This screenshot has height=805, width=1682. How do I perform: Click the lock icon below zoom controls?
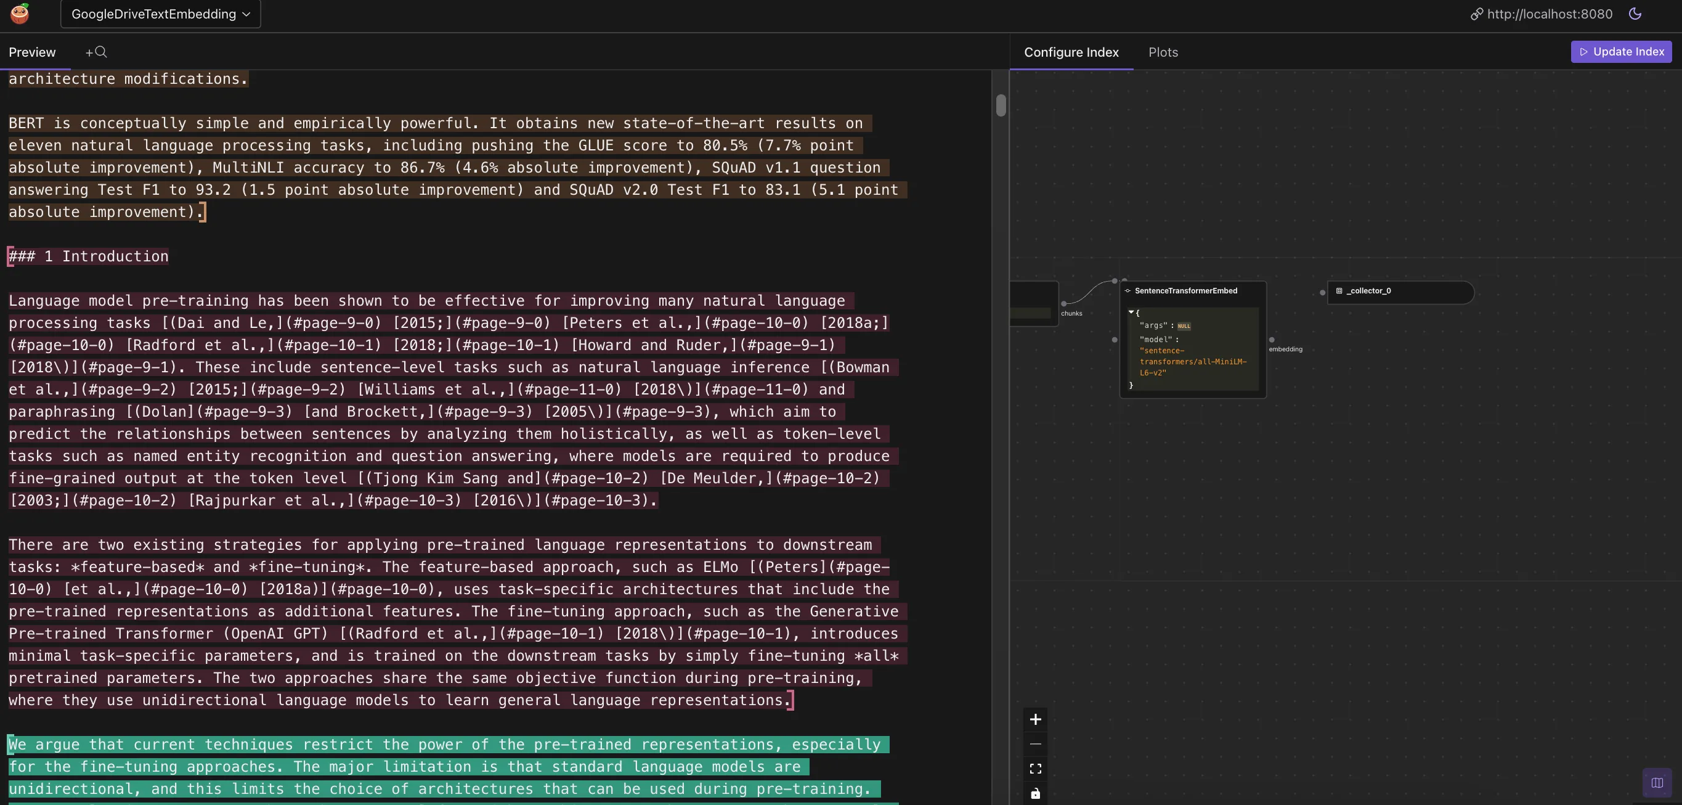pos(1035,793)
